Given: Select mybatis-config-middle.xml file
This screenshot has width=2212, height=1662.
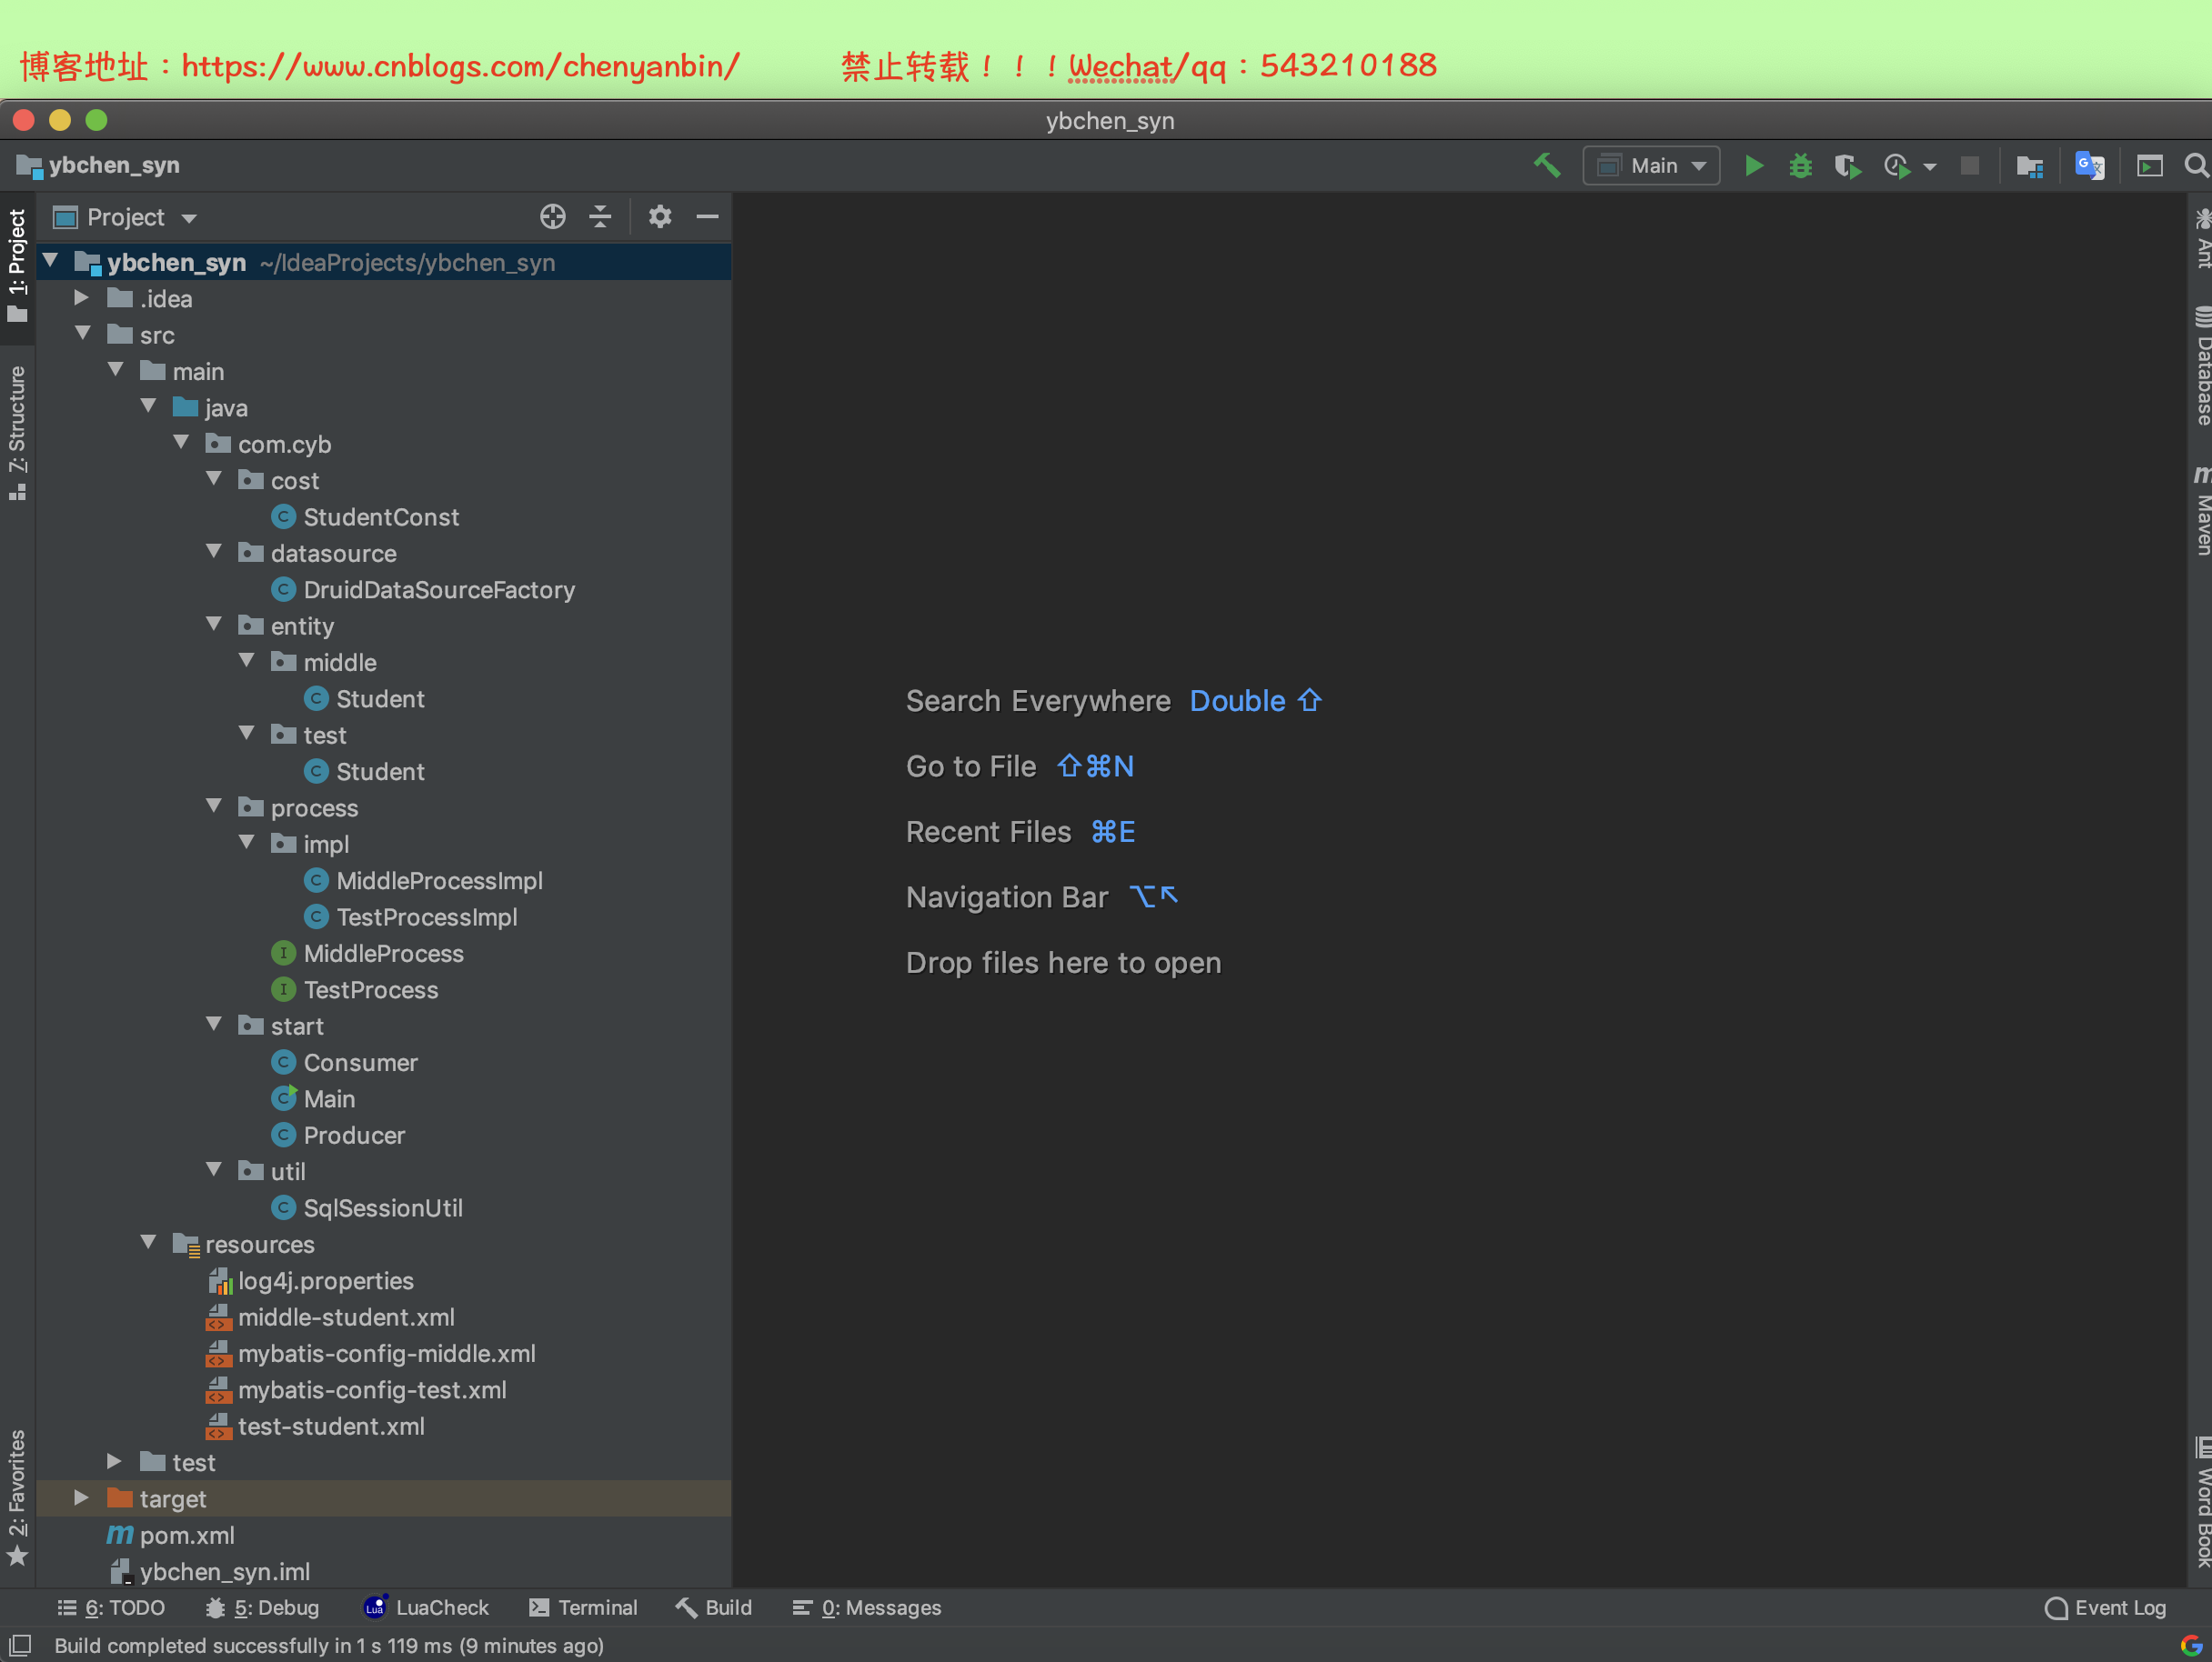Looking at the screenshot, I should coord(370,1353).
